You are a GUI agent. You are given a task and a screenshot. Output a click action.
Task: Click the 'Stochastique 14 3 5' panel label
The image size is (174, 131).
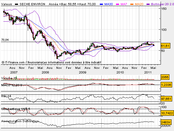(x=16, y=109)
